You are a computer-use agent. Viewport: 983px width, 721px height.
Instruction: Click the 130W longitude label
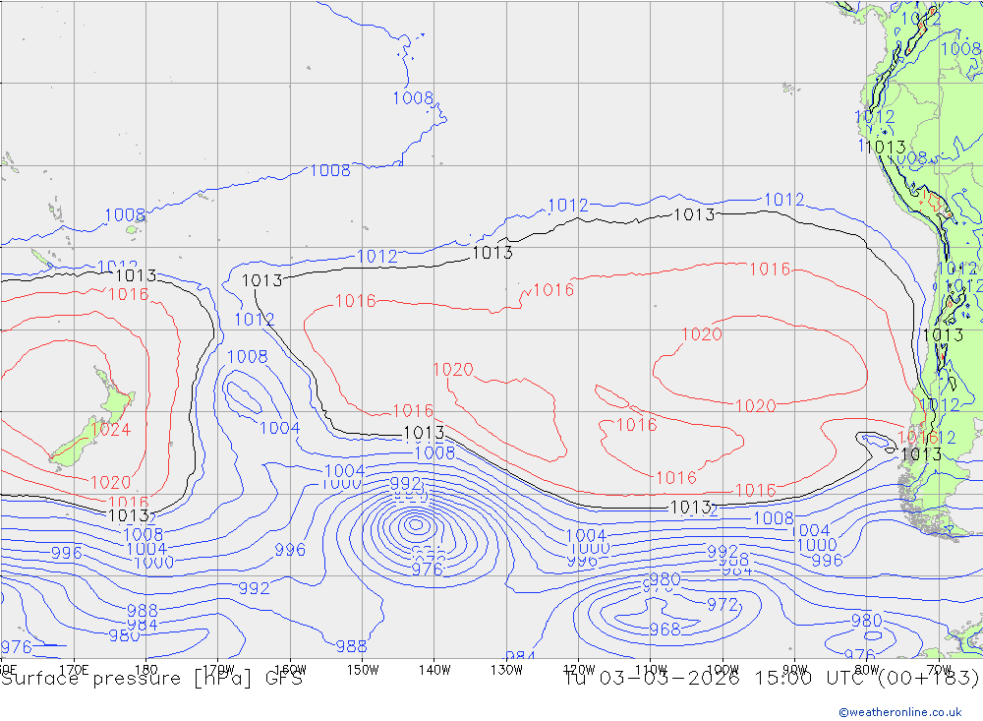coord(506,670)
